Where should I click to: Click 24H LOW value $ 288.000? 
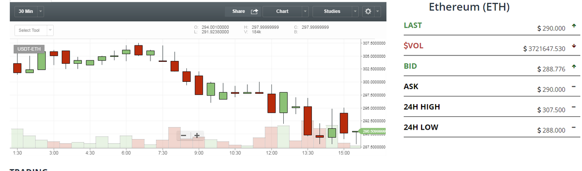[551, 131]
